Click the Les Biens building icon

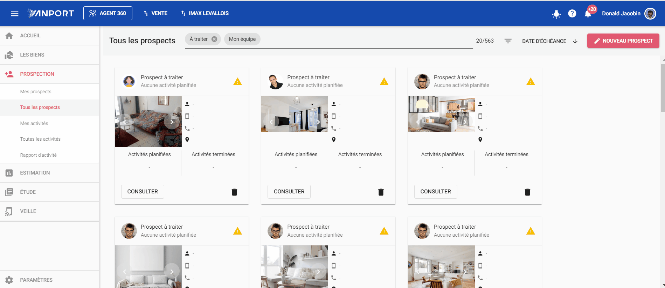[x=9, y=55]
